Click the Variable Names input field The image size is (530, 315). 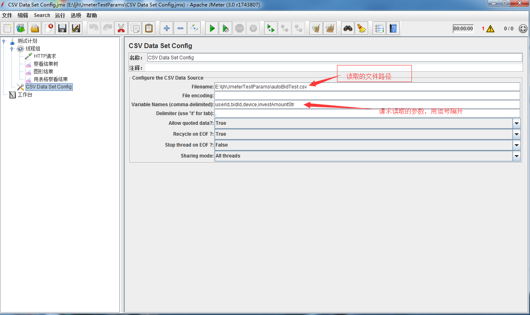click(367, 105)
